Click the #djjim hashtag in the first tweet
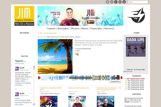The height and width of the screenshot is (107, 161). 23,81
